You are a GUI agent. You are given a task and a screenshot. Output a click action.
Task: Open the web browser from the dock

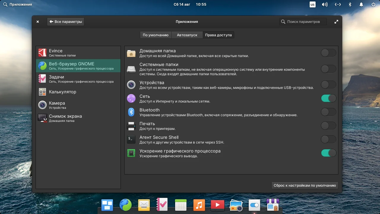pos(125,205)
